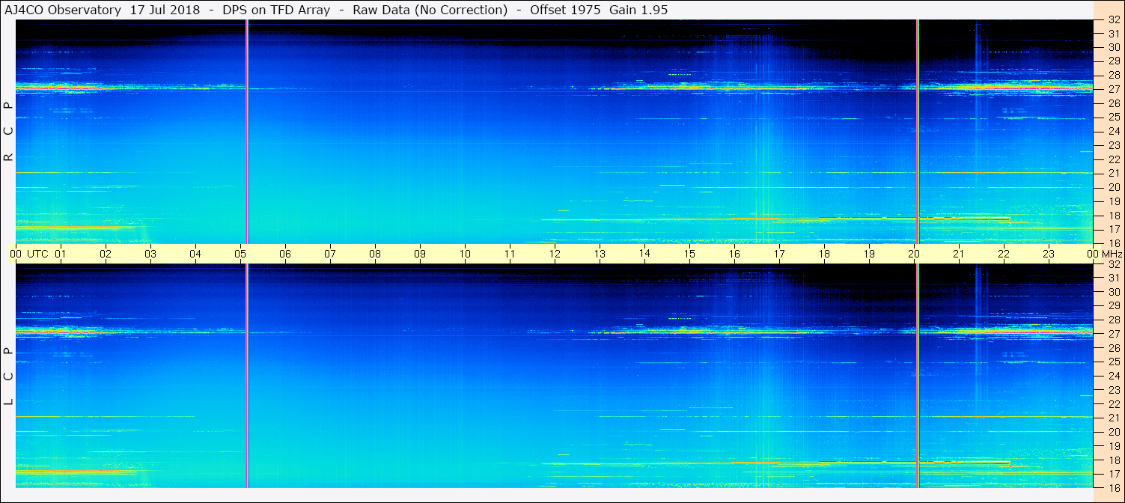
Task: Click the 24 MHz label in RCP panel
Action: pos(1113,132)
